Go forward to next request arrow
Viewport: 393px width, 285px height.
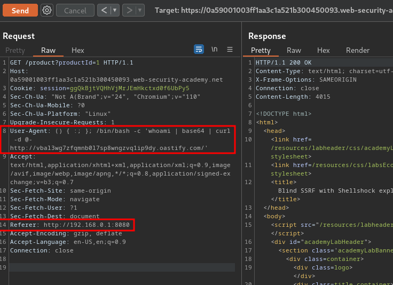(x=129, y=10)
